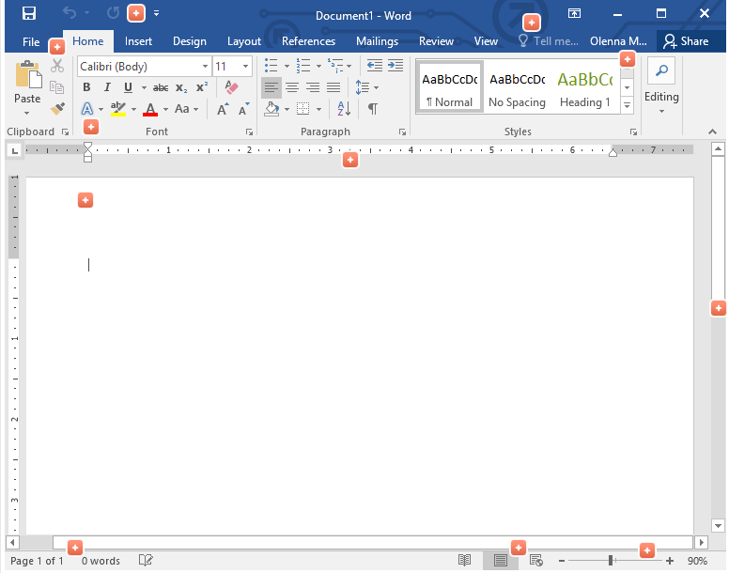729x573 pixels.
Task: Open the font name Calibri (Body) dropdown
Action: point(205,67)
